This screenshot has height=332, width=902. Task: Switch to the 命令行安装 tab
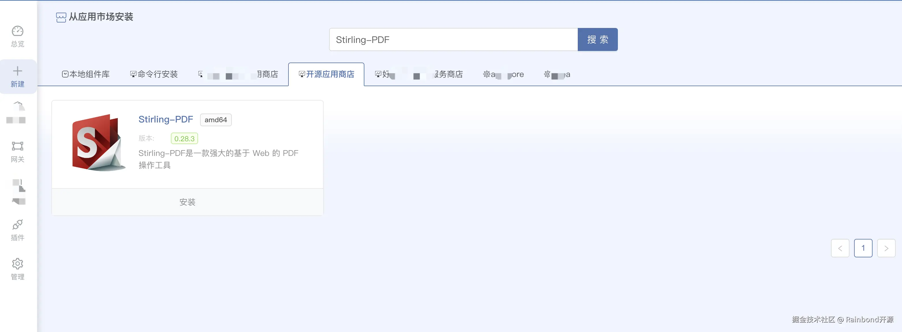pos(154,74)
